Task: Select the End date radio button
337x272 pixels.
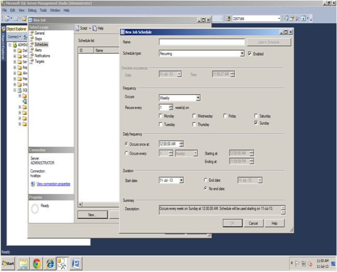Action: click(205, 180)
